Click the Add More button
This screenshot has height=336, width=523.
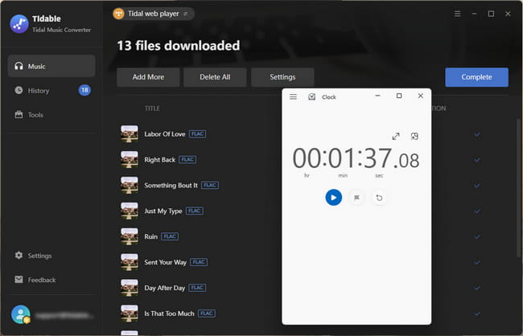(148, 77)
